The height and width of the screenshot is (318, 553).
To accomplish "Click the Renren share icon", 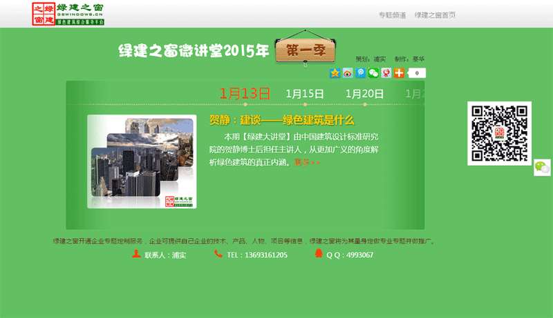I will 386,73.
